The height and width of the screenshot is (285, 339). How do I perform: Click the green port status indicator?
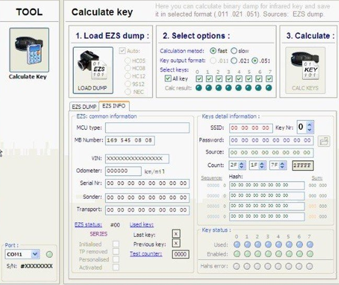(x=49, y=254)
